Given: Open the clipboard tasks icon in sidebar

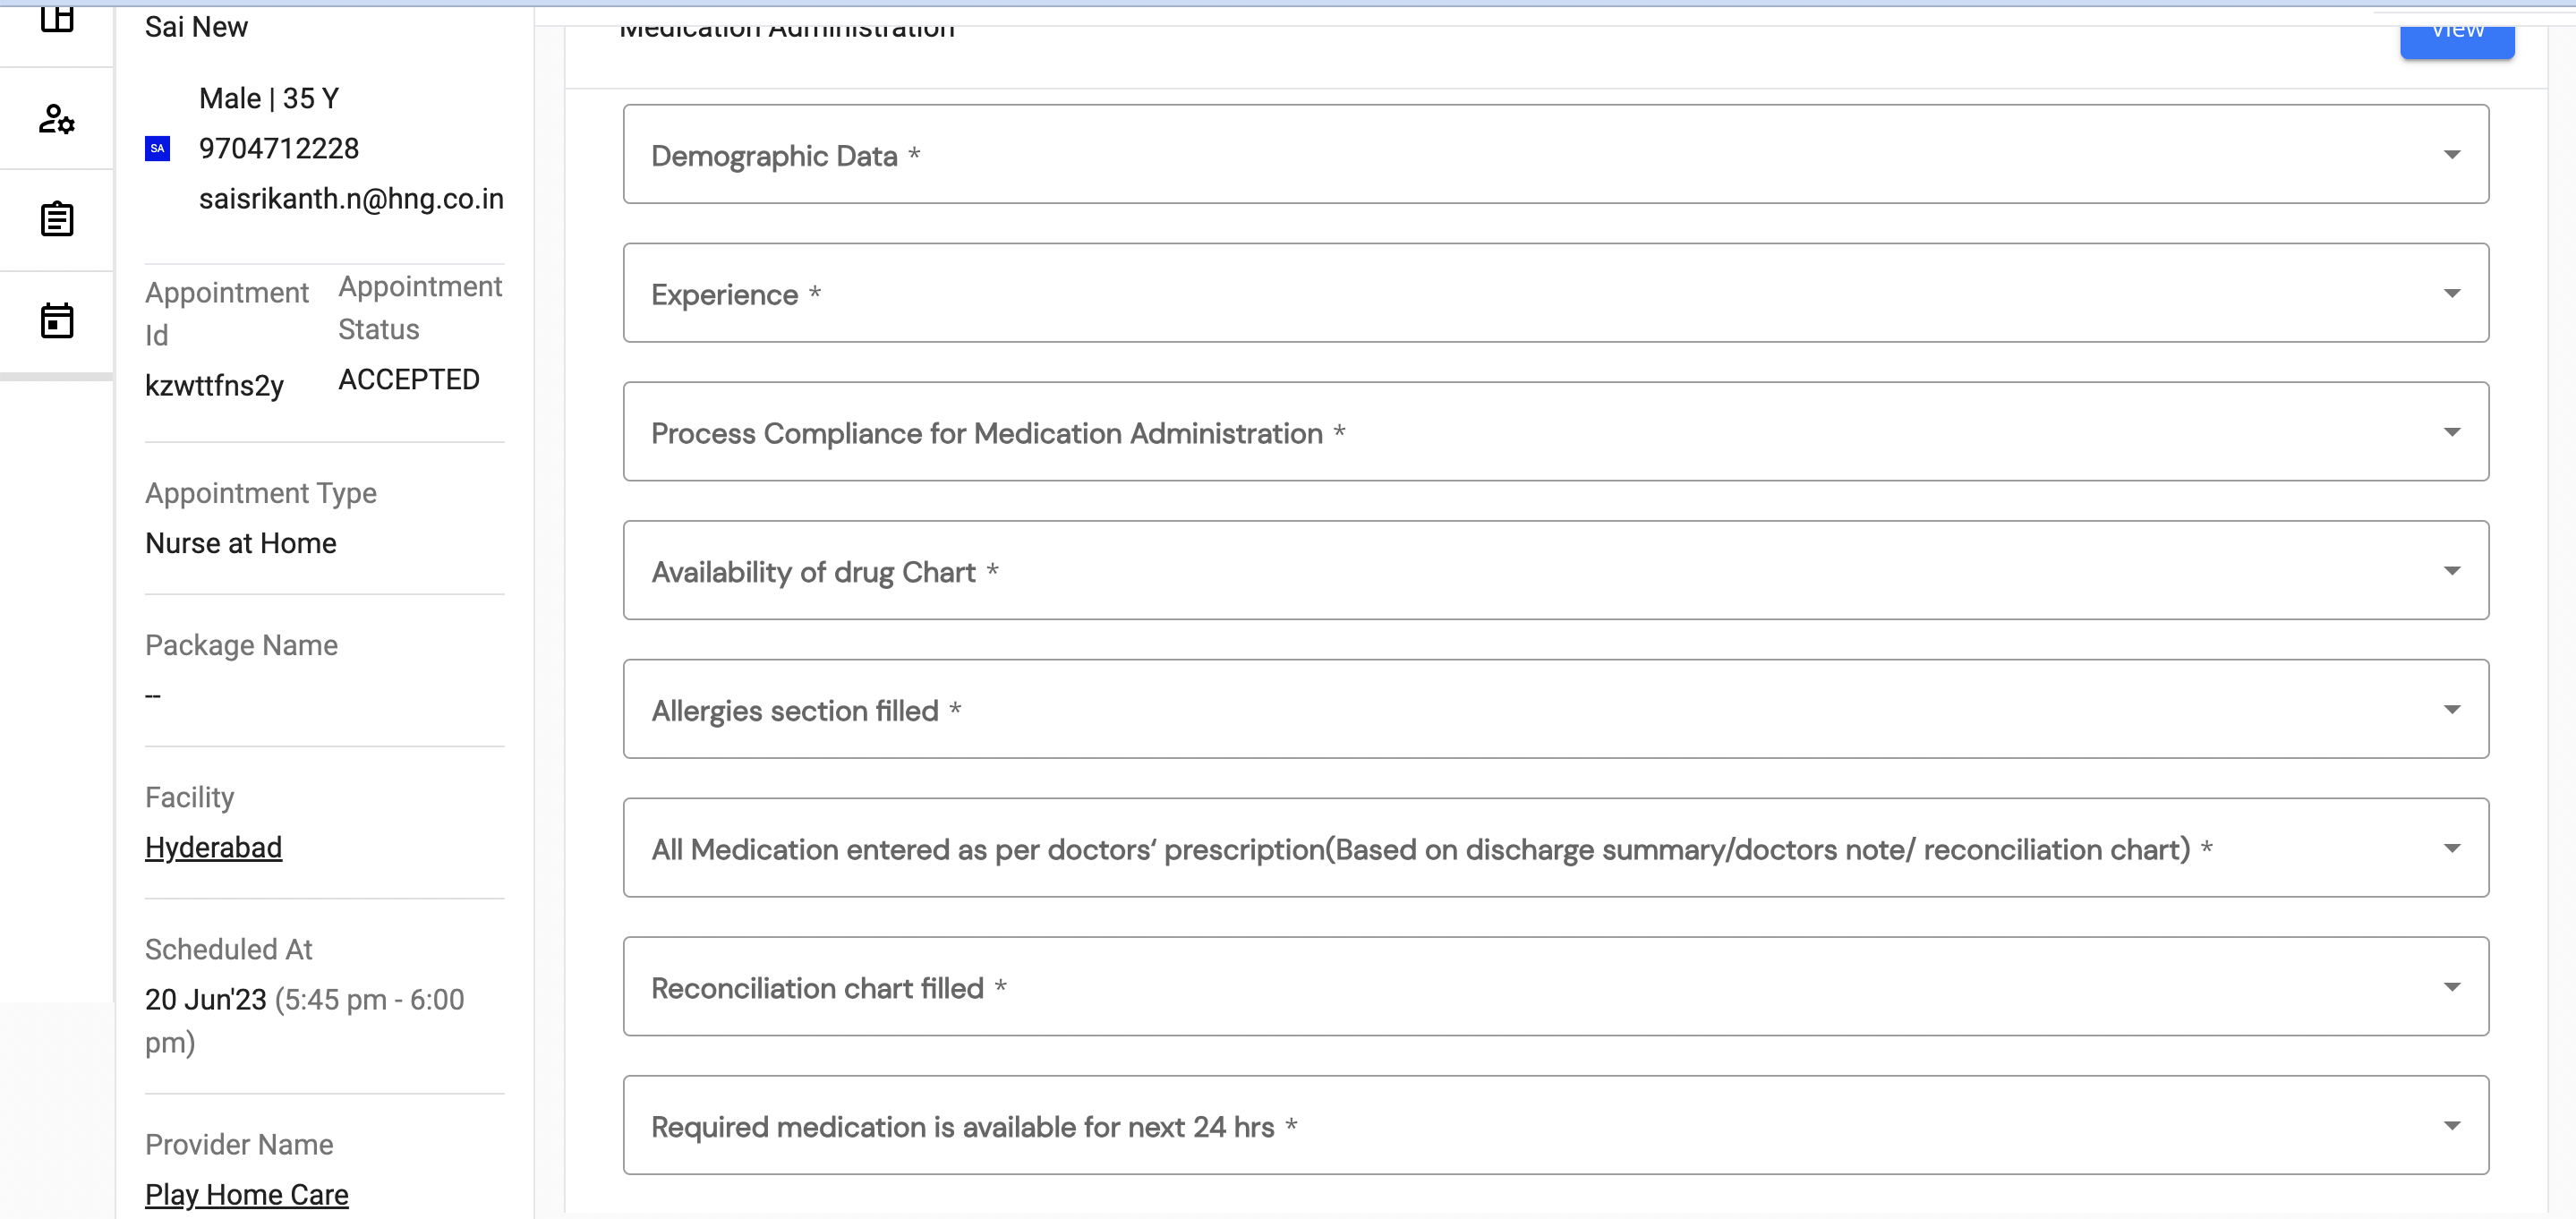Looking at the screenshot, I should (57, 219).
